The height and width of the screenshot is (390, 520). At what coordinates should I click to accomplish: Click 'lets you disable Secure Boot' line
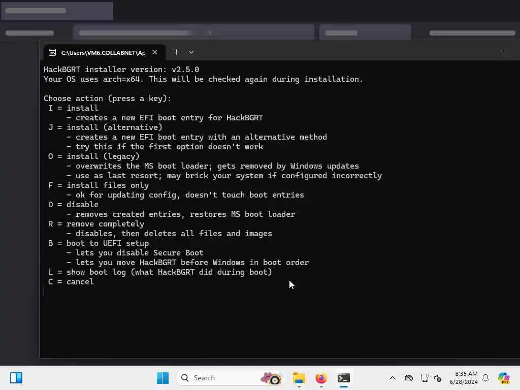[135, 253]
